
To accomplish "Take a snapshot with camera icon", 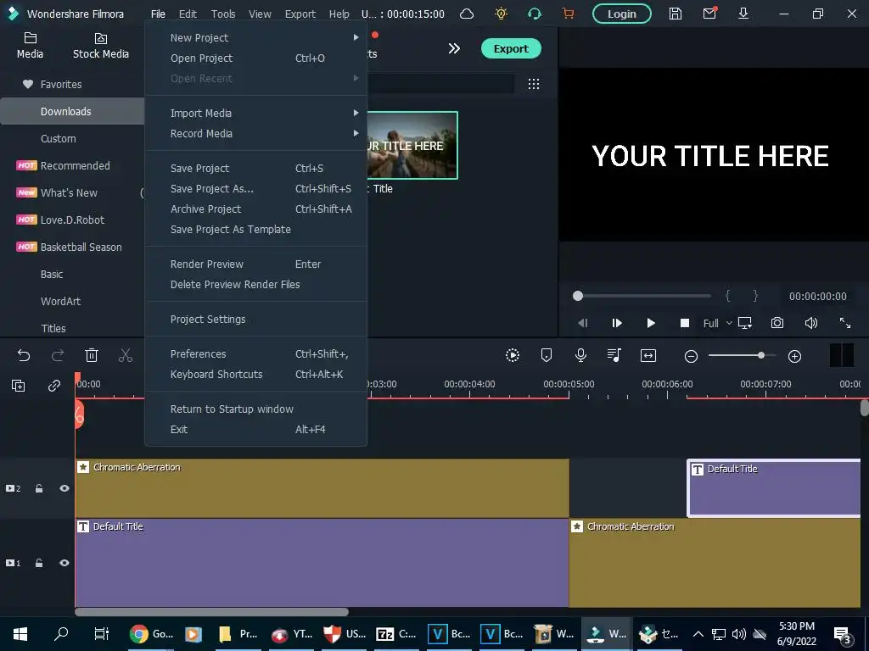I will pyautogui.click(x=777, y=323).
